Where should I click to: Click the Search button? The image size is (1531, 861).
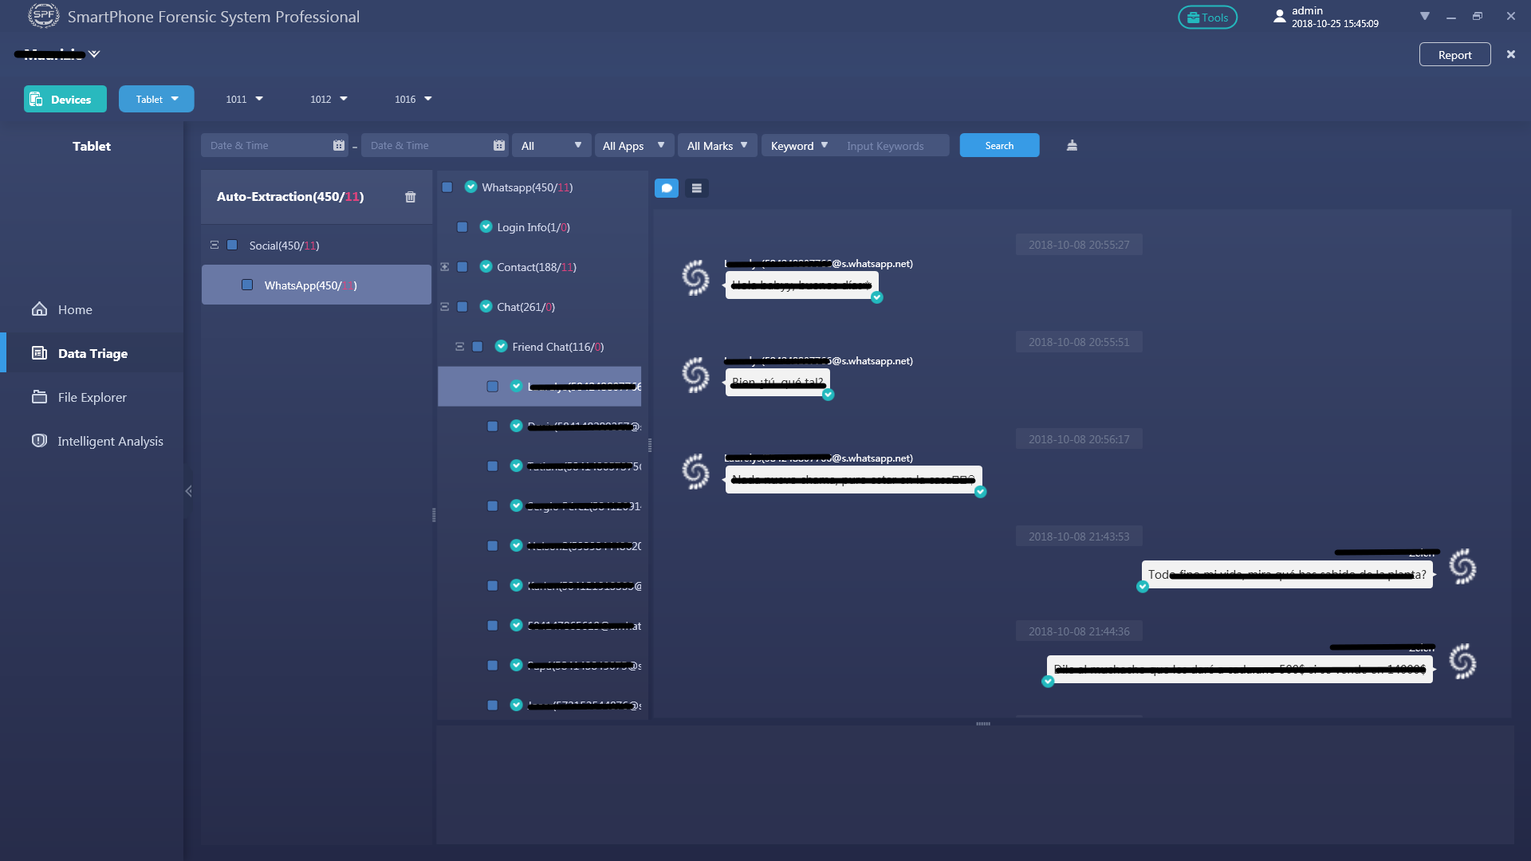(x=999, y=145)
